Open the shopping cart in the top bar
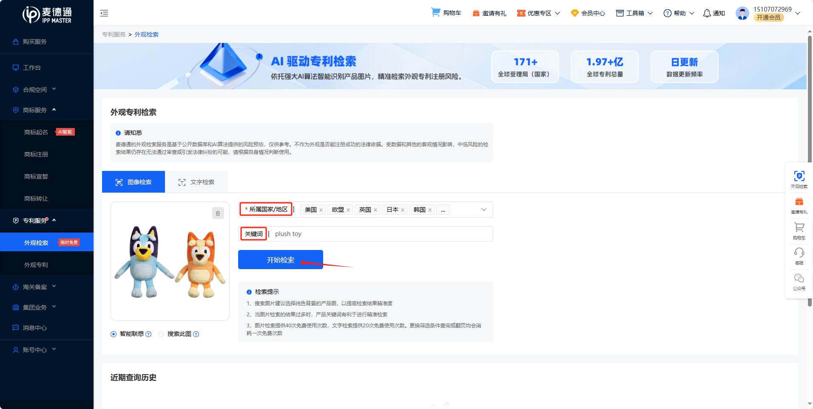 tap(446, 13)
